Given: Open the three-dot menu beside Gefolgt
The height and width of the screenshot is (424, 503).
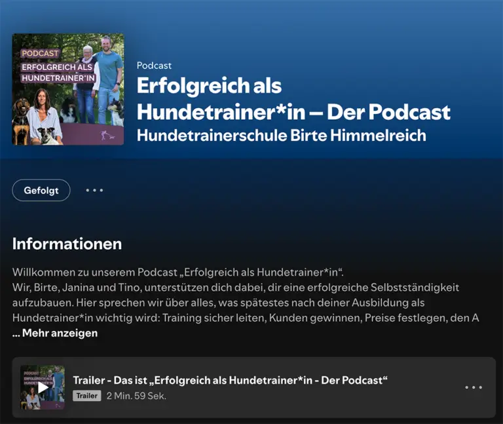Looking at the screenshot, I should [94, 190].
